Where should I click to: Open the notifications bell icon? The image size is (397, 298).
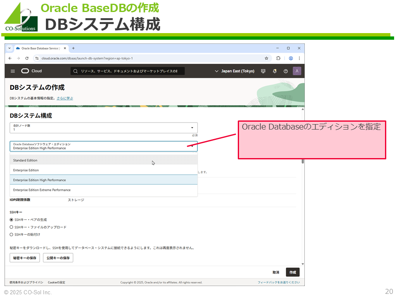pos(275,71)
